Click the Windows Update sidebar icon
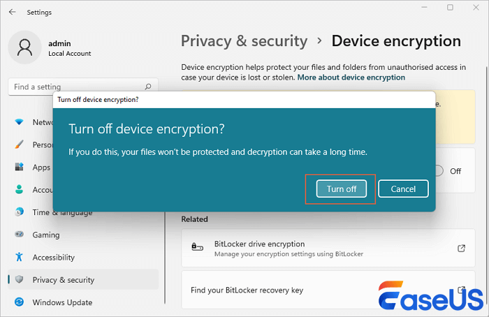The image size is (489, 317). [x=19, y=302]
